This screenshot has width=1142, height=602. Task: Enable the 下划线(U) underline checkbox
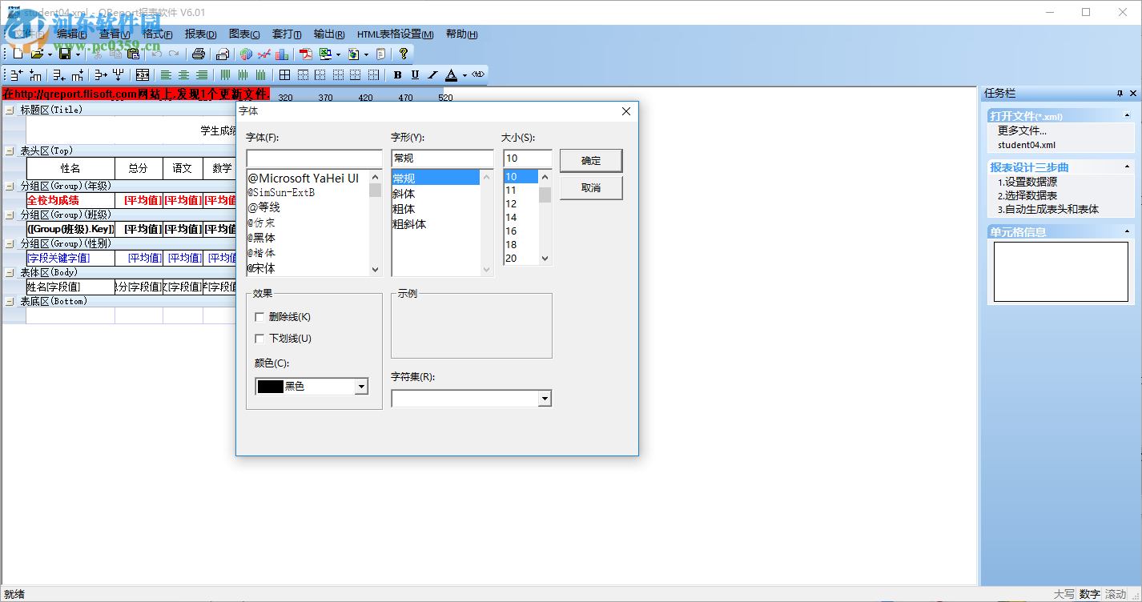pos(259,338)
